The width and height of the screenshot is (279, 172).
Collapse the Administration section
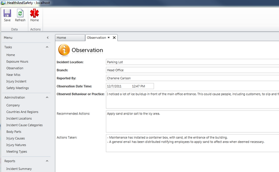47,98
